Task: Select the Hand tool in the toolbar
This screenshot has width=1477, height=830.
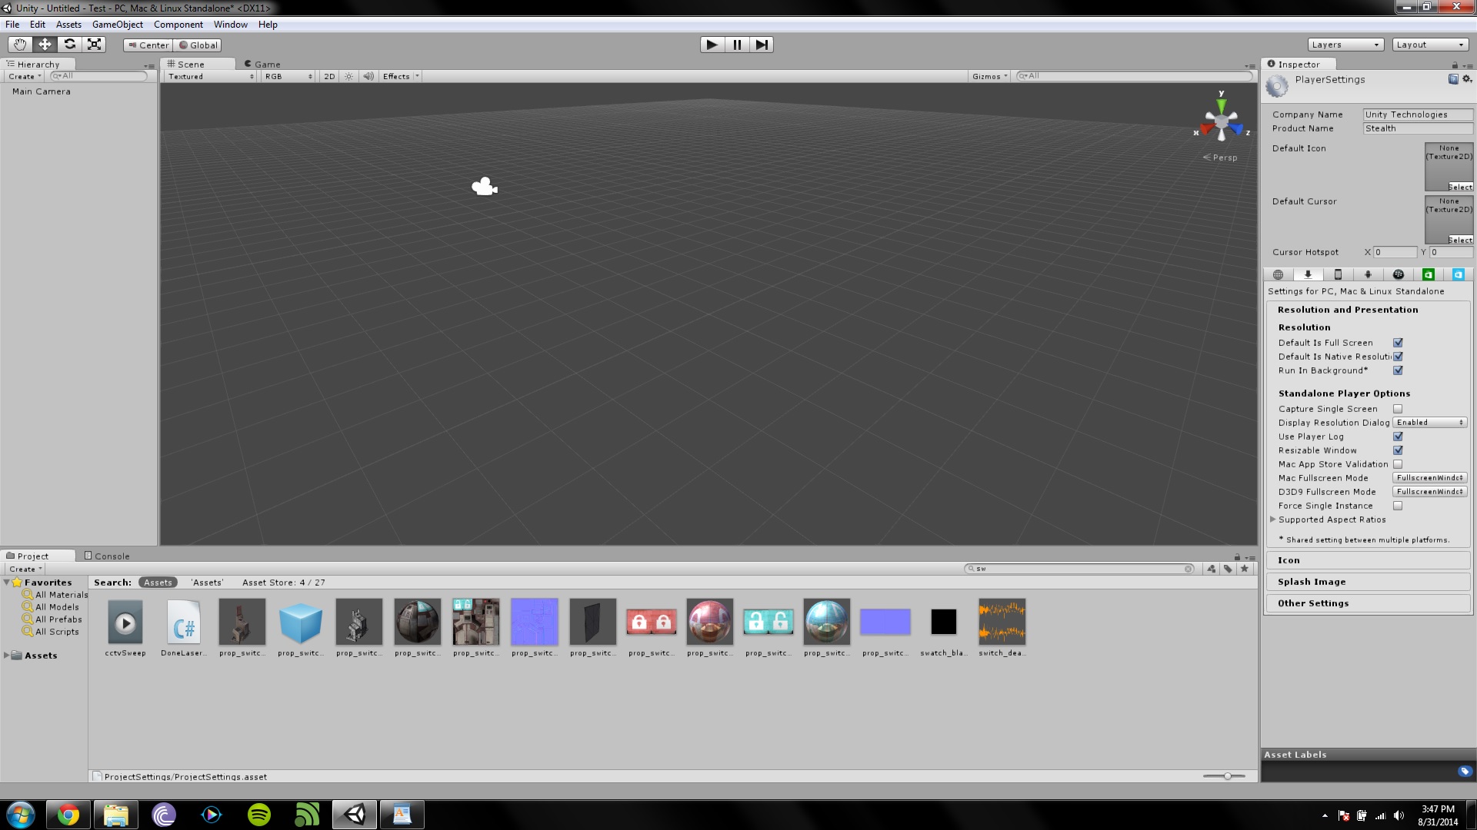Action: [x=18, y=45]
